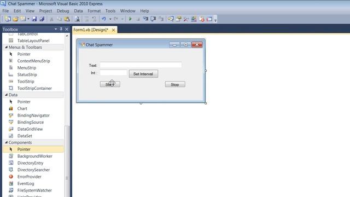The height and width of the screenshot is (197, 350).
Task: Click the Save floppy disk icon
Action: [34, 19]
